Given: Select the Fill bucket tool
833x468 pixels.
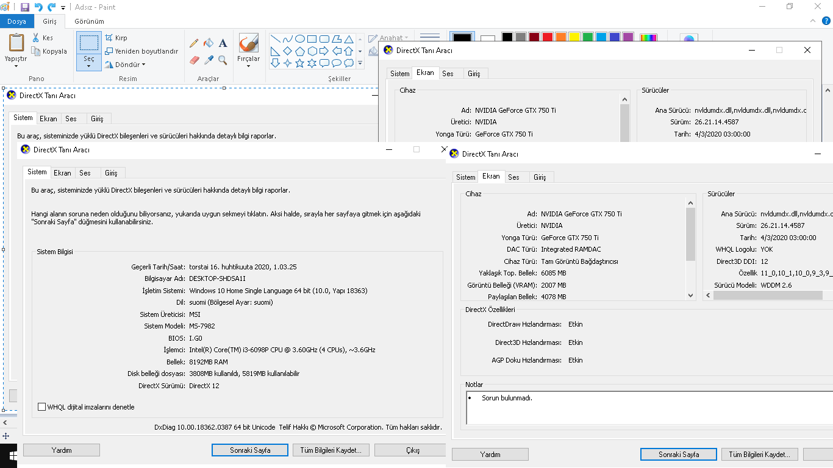Looking at the screenshot, I should pos(209,43).
